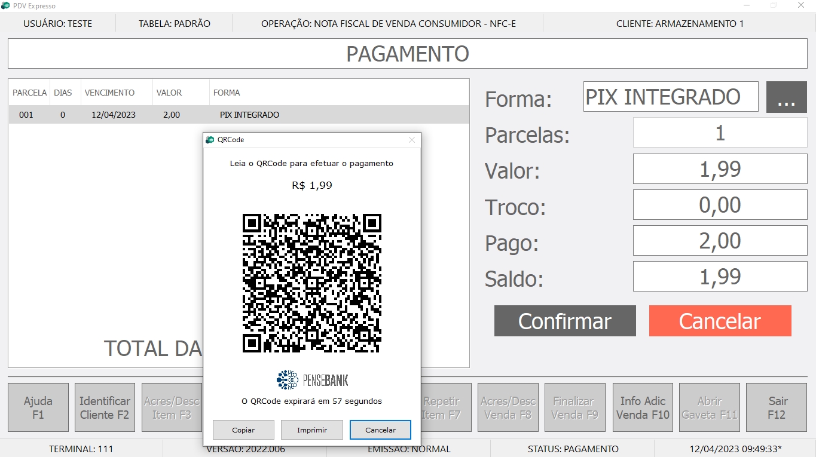Click Imprimir to print the QRCode
816x457 pixels.
pos(312,430)
